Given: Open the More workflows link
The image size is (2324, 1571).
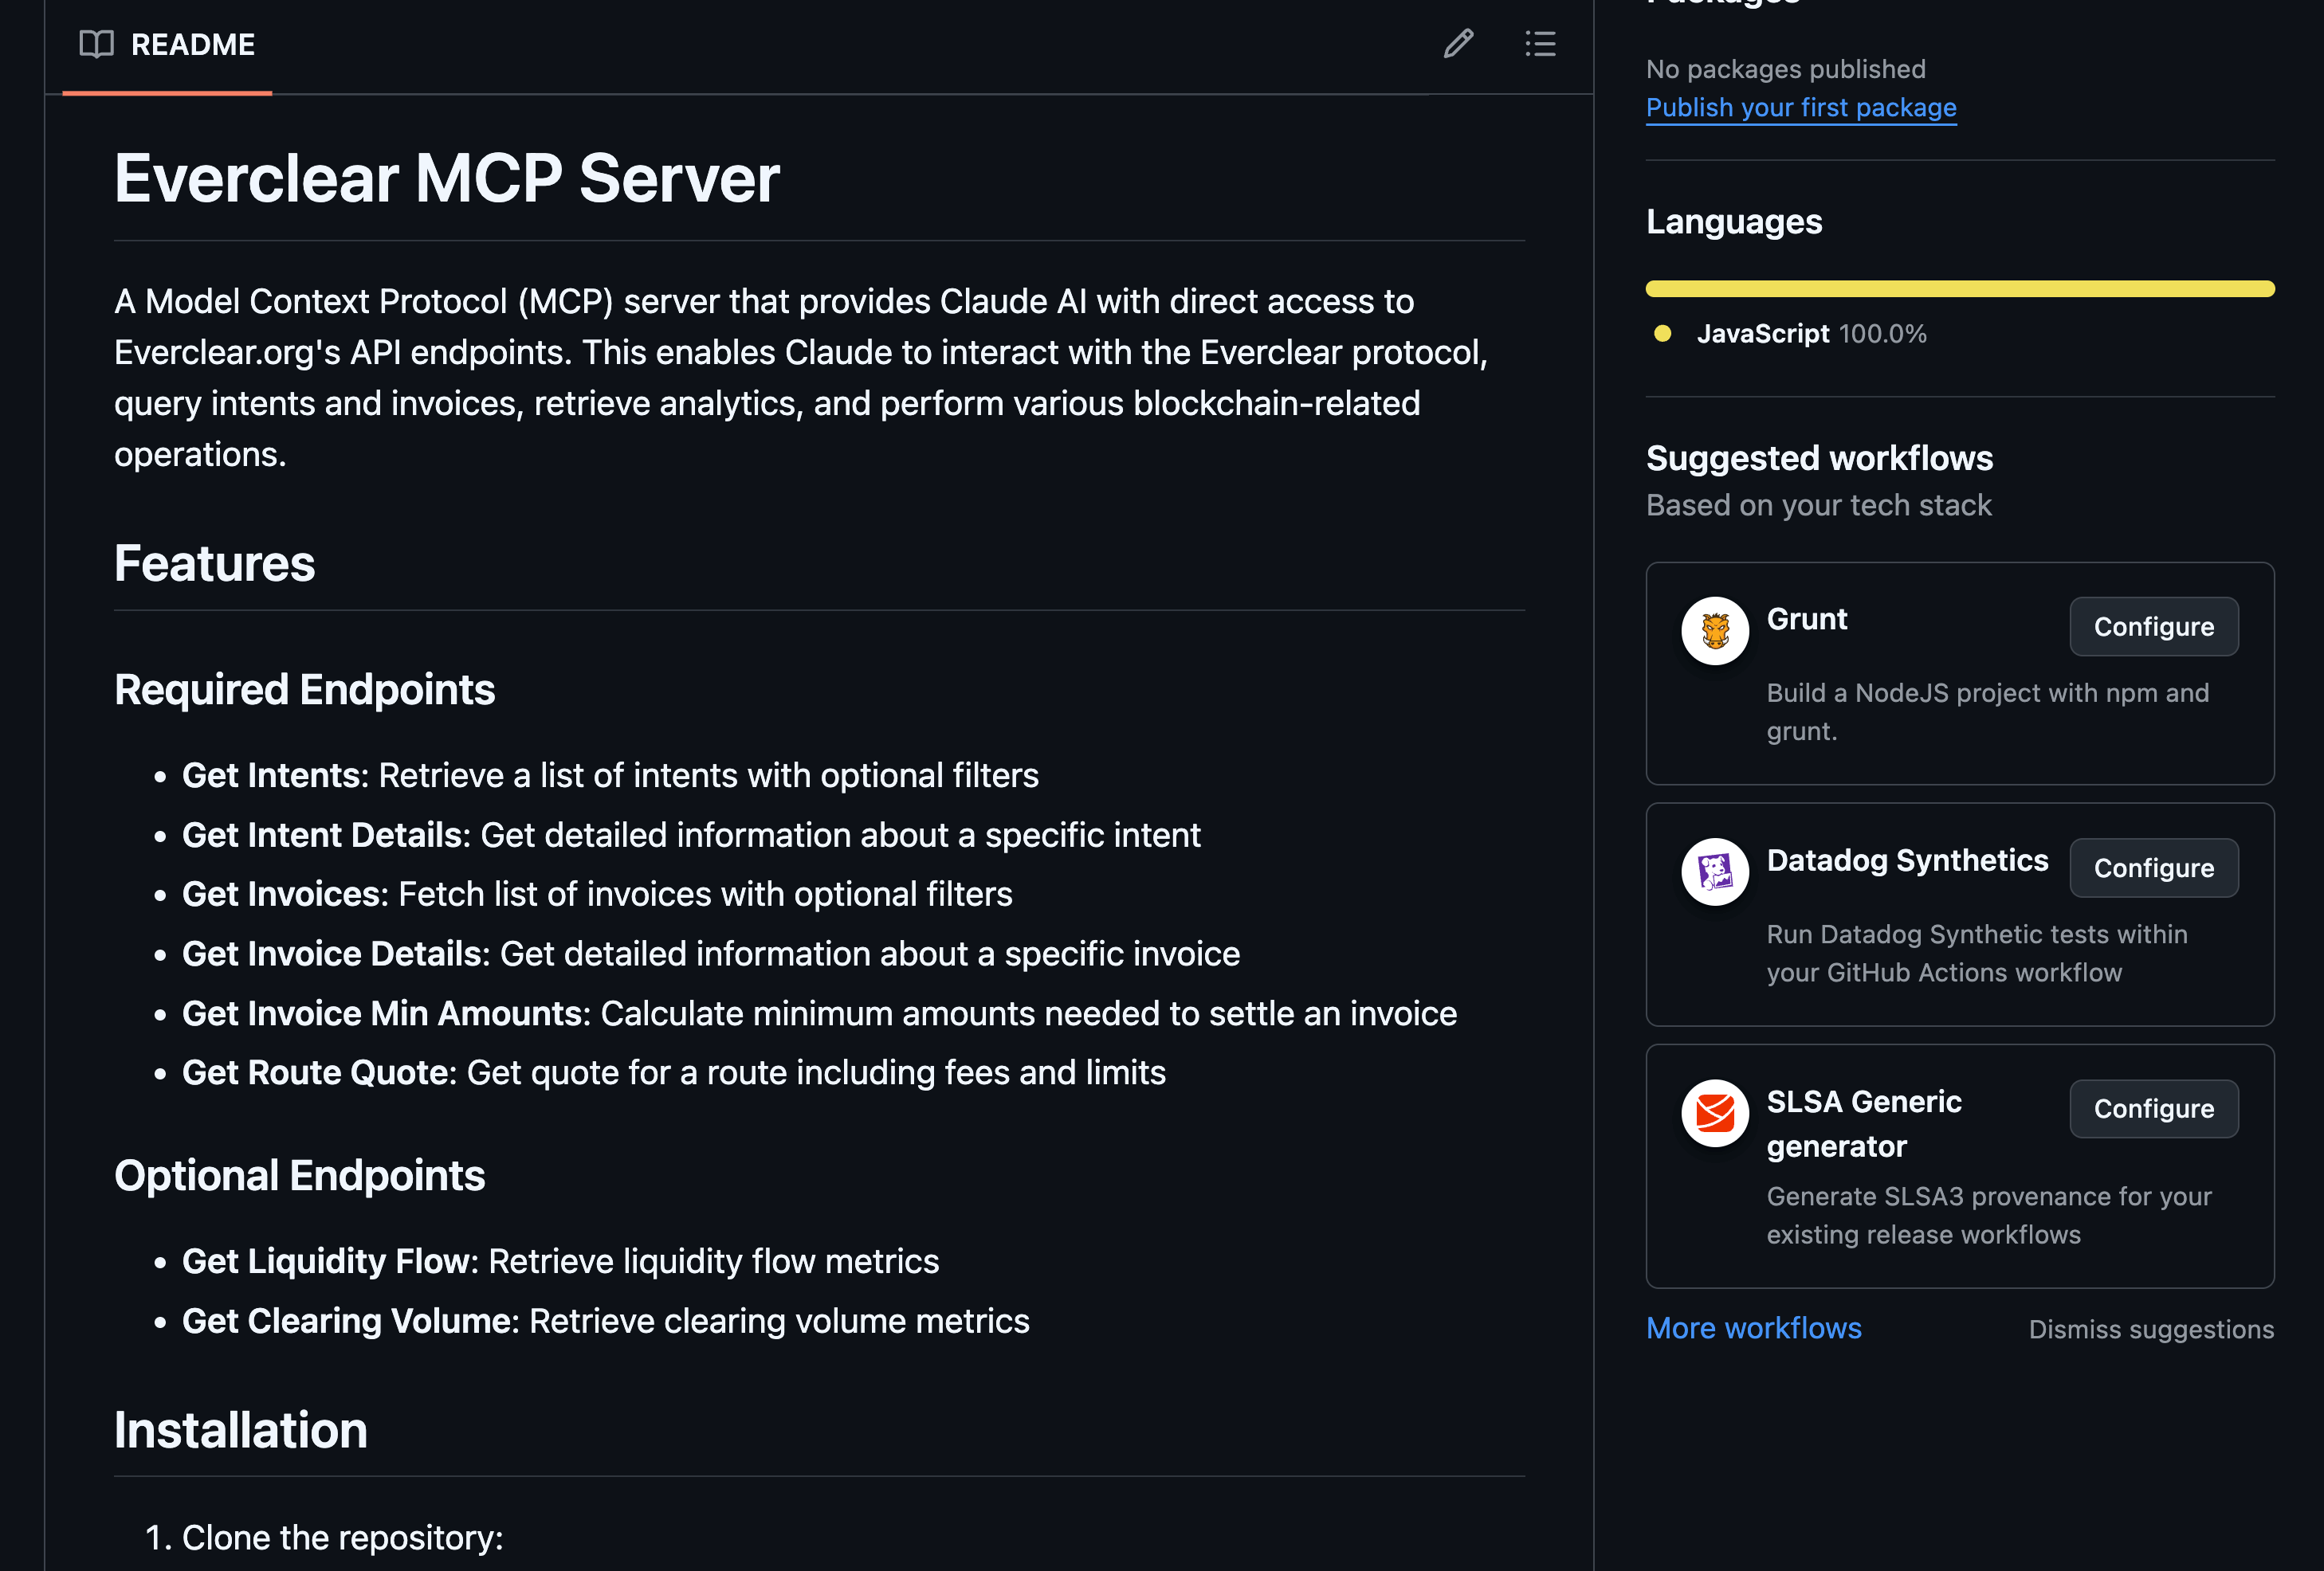Looking at the screenshot, I should [1753, 1328].
